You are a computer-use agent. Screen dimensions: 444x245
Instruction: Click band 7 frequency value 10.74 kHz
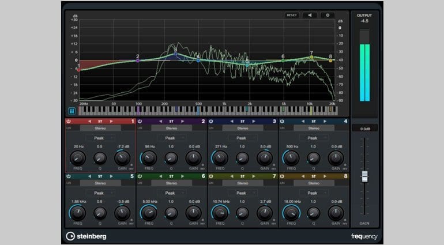[221, 202]
